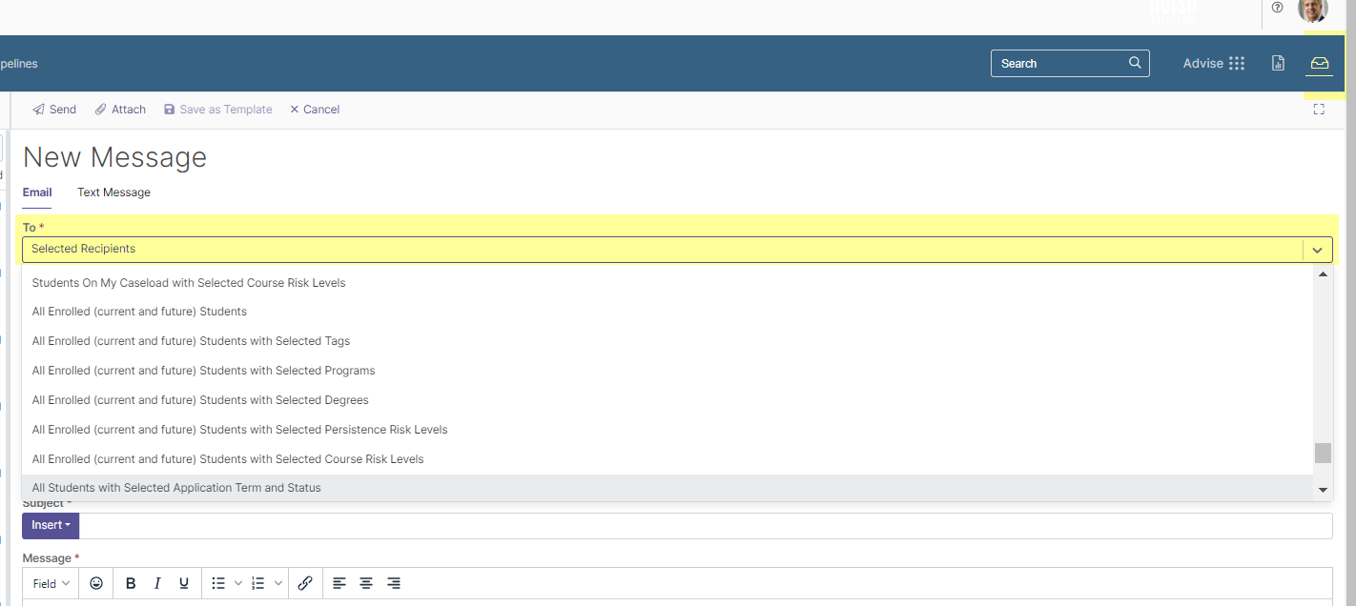This screenshot has width=1356, height=606.
Task: Collapse the To recipients dropdown
Action: click(x=1317, y=250)
